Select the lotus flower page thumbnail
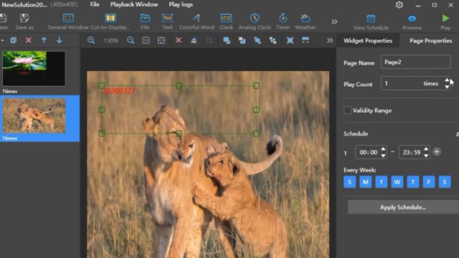This screenshot has height=258, width=459. click(x=33, y=68)
